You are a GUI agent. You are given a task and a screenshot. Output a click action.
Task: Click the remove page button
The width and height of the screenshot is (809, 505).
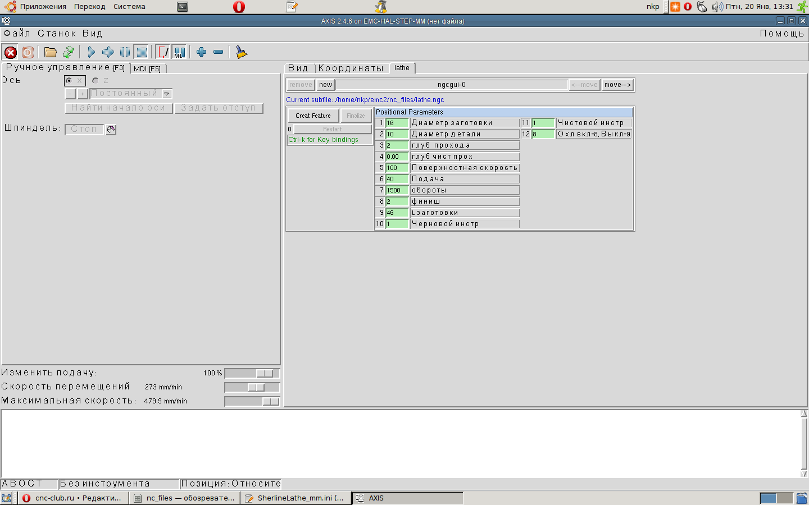click(x=301, y=85)
